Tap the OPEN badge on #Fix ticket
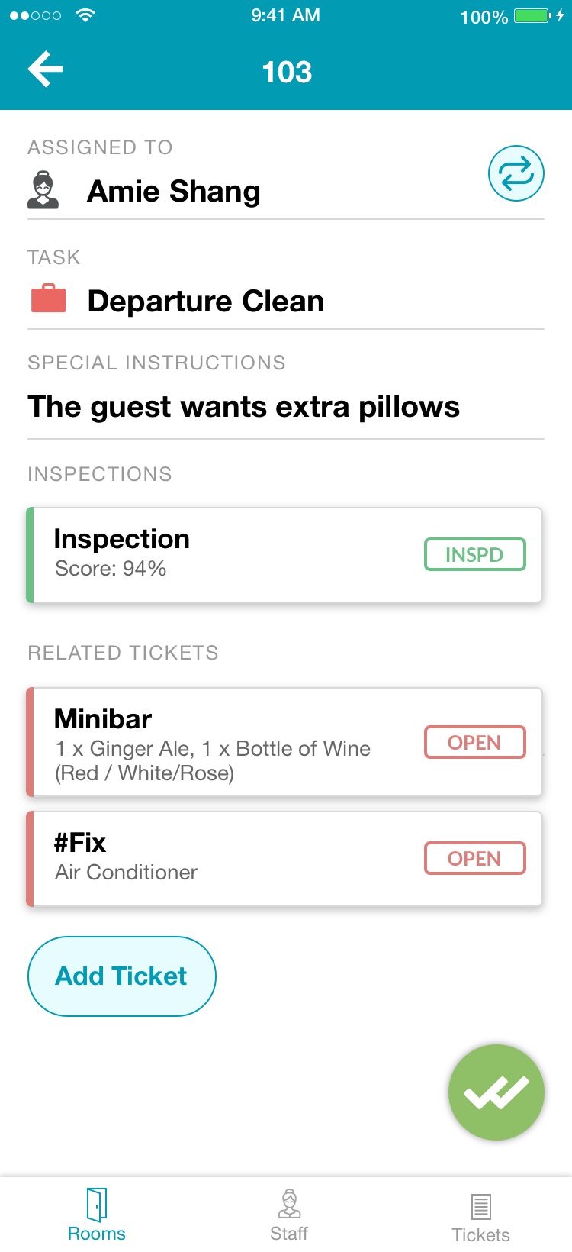Viewport: 572px width, 1252px height. click(474, 858)
